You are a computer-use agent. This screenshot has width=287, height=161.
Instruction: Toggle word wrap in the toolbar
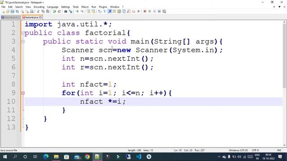coord(100,11)
